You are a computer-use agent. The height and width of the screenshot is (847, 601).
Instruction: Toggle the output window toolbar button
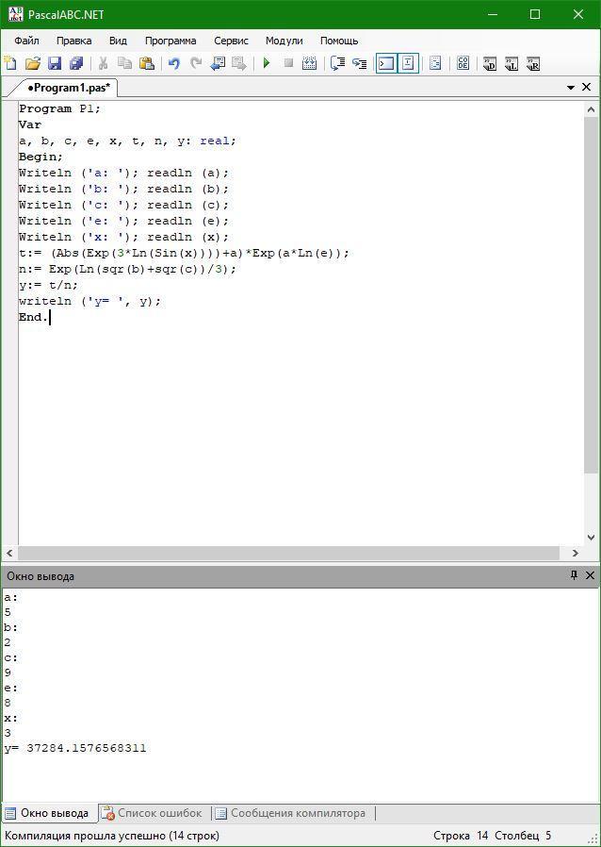coord(386,63)
